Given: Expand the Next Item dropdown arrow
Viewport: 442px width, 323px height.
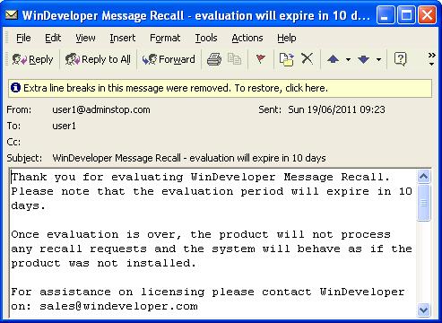Looking at the screenshot, I should point(378,59).
